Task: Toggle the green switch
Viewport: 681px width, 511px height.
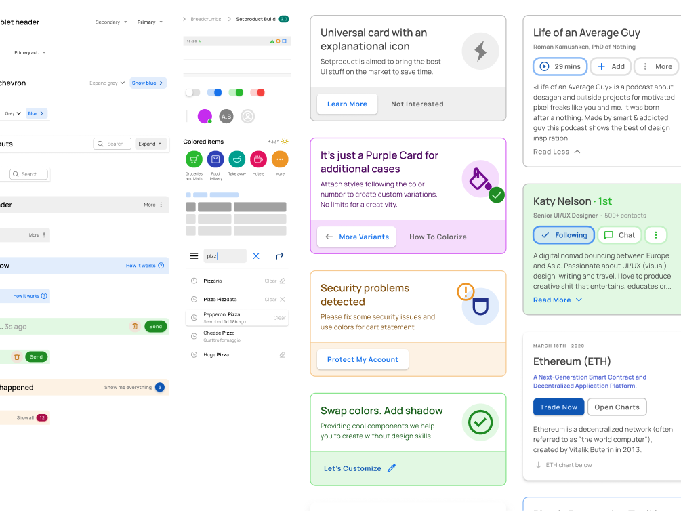Action: 236,93
